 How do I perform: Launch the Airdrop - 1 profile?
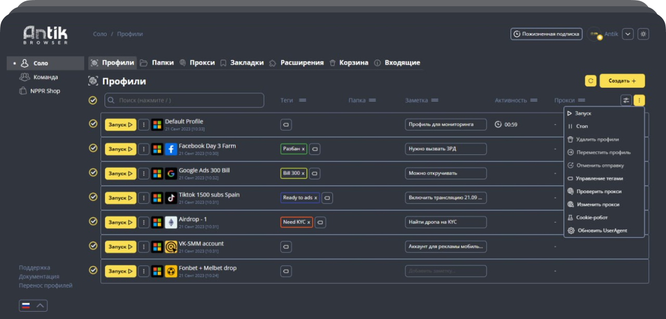coord(121,222)
